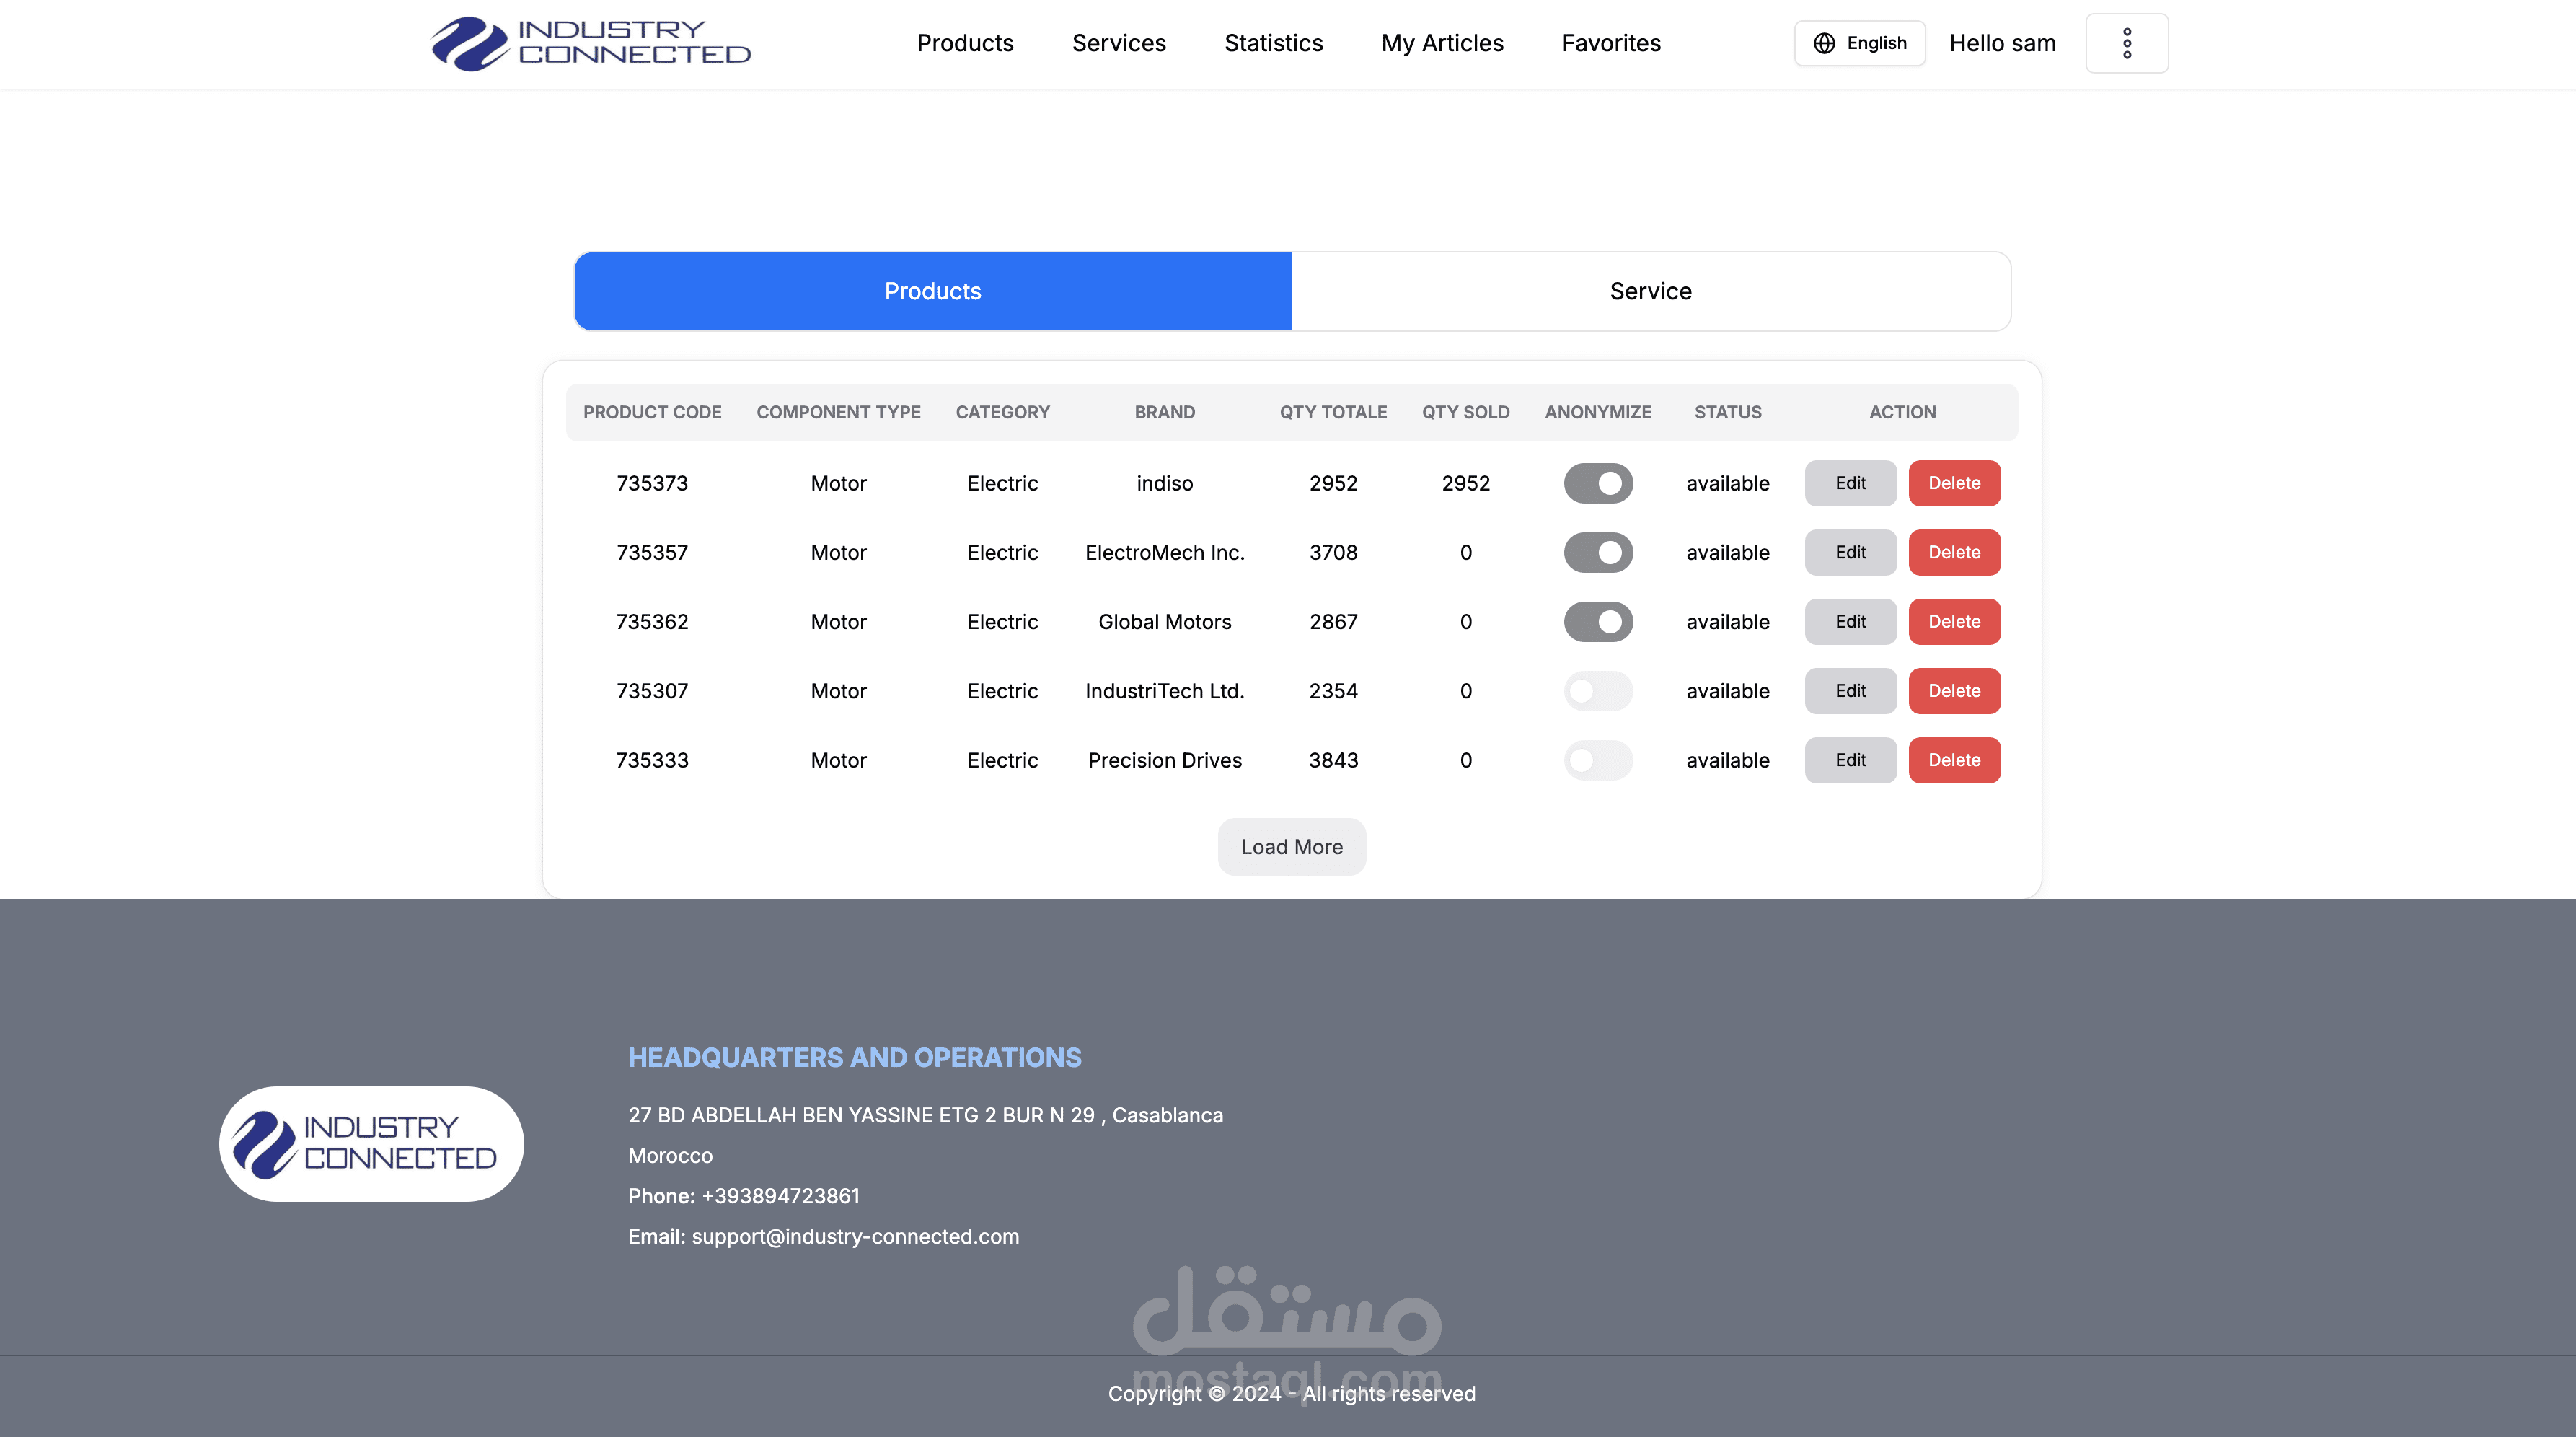
Task: Click the QTY SOLD column header
Action: click(1466, 412)
